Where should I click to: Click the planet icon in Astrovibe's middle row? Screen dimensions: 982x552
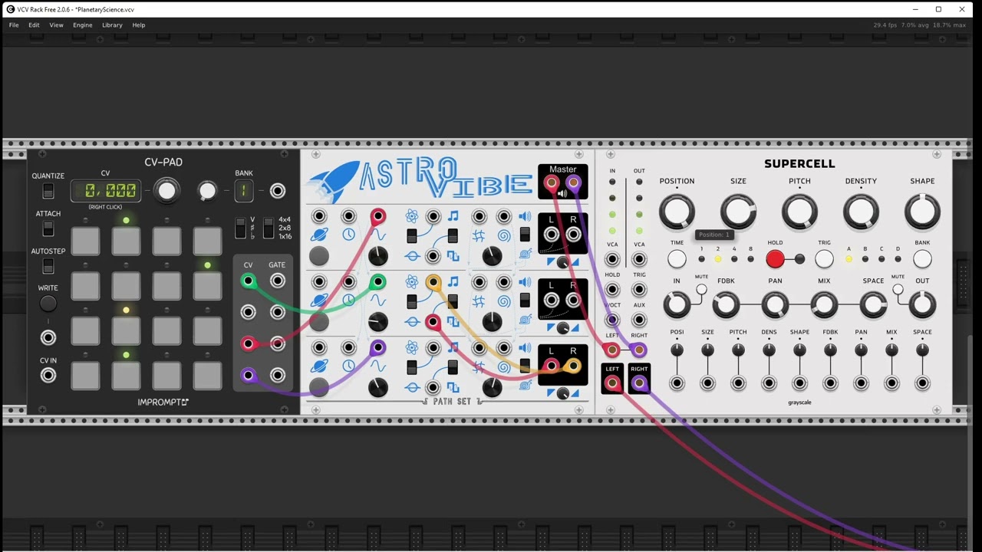(319, 300)
